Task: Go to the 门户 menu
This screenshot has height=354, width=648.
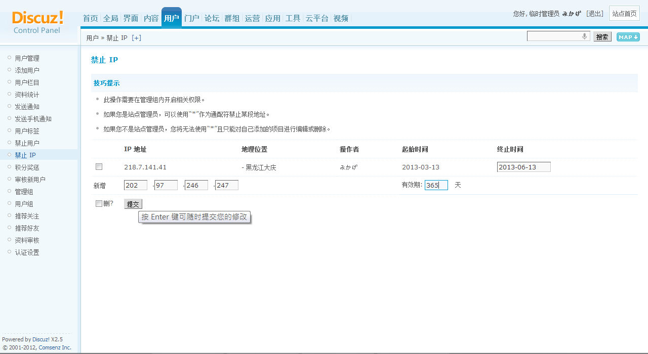Action: coord(192,18)
